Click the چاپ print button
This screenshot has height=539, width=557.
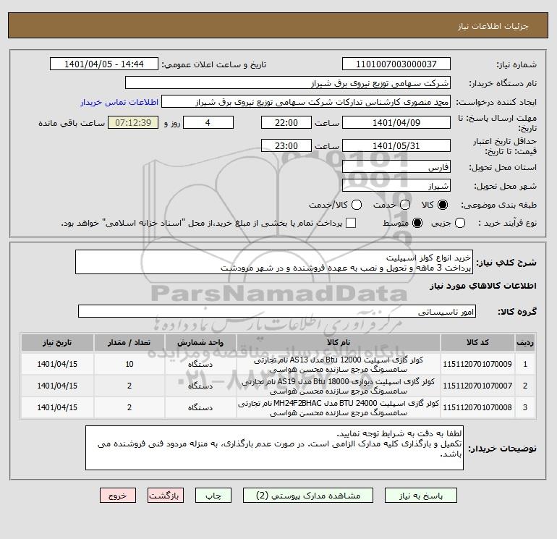tap(213, 496)
